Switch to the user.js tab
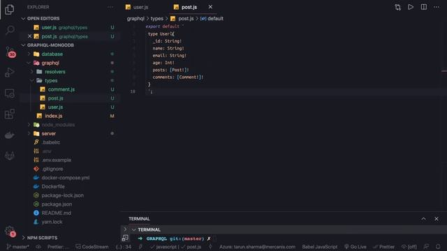The width and height of the screenshot is (447, 251). click(140, 7)
